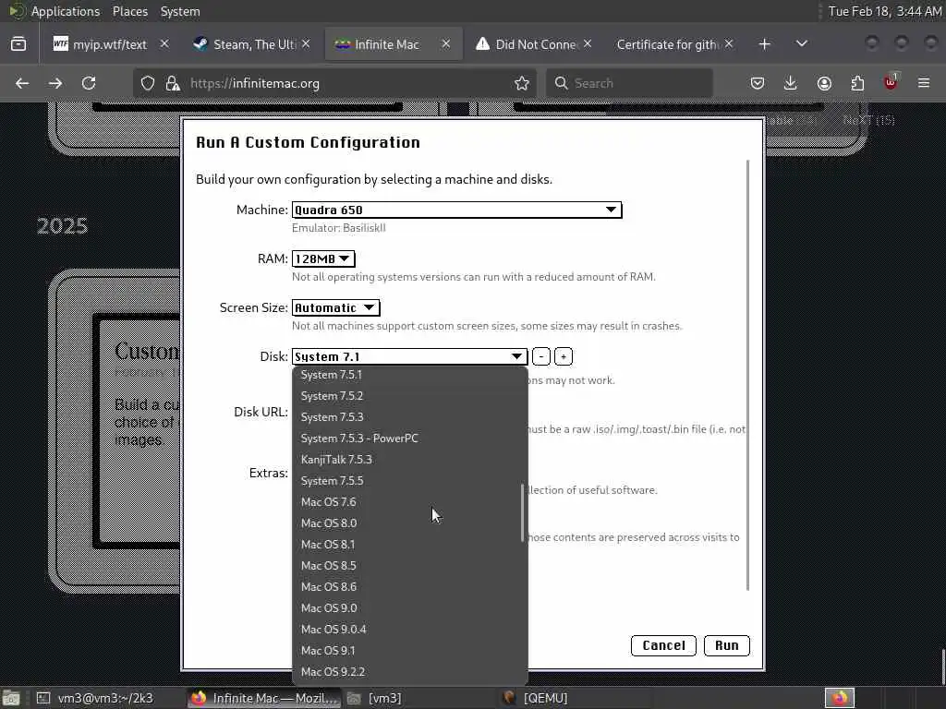Open the Applications menu
Screen dimensions: 946x709
[66, 11]
